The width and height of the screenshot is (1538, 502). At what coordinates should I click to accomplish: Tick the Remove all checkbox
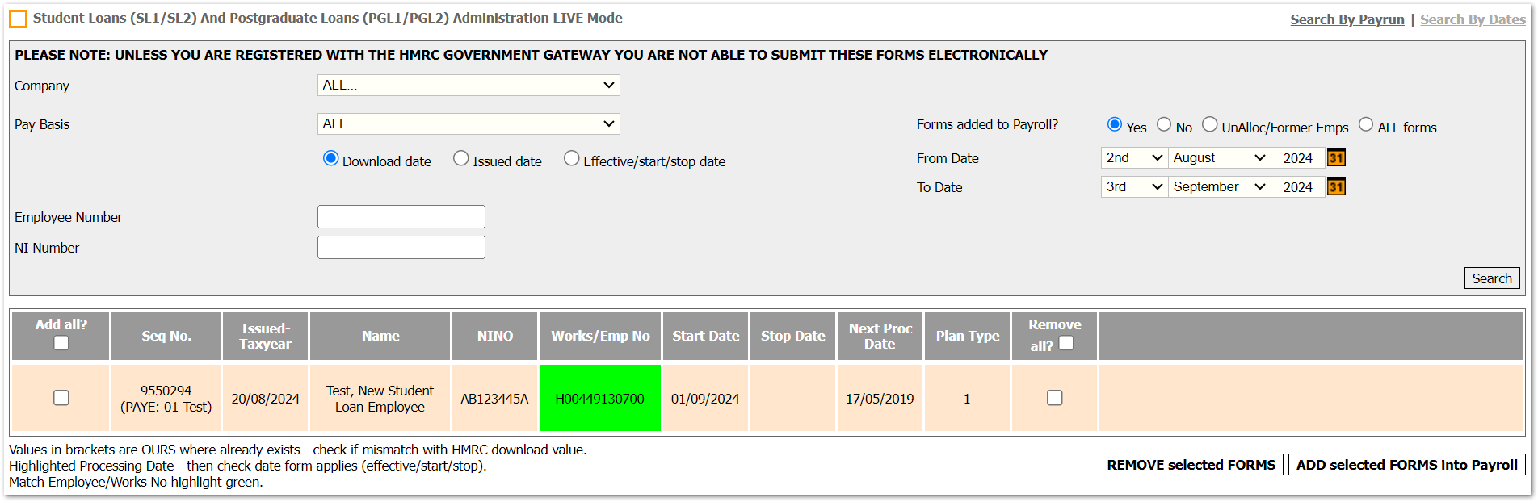coord(1066,343)
